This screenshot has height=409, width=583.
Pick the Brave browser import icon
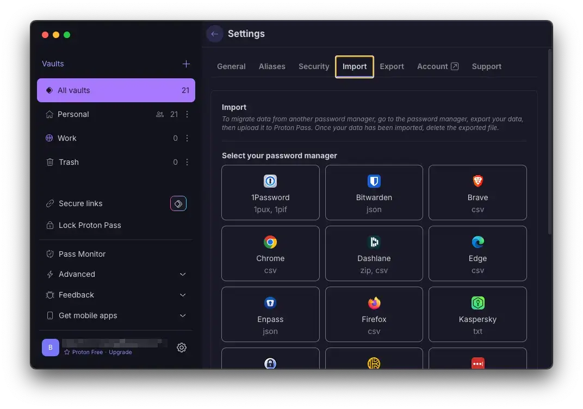coord(477,181)
